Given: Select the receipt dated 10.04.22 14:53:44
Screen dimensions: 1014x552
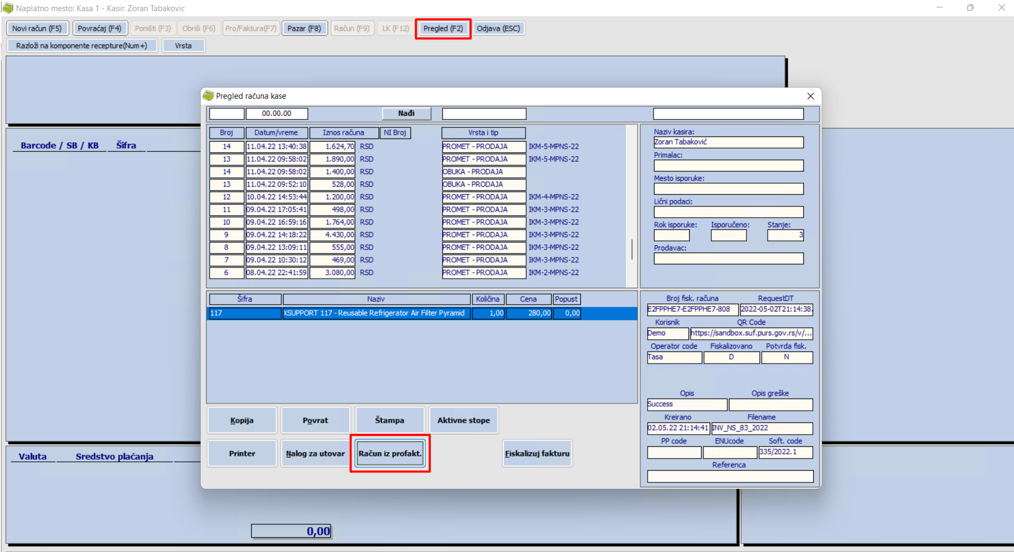Looking at the screenshot, I should (x=394, y=197).
